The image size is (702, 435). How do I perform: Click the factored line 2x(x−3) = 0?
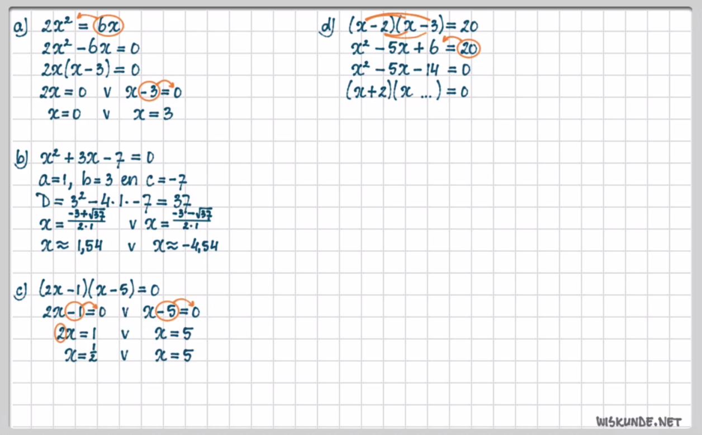pyautogui.click(x=90, y=70)
